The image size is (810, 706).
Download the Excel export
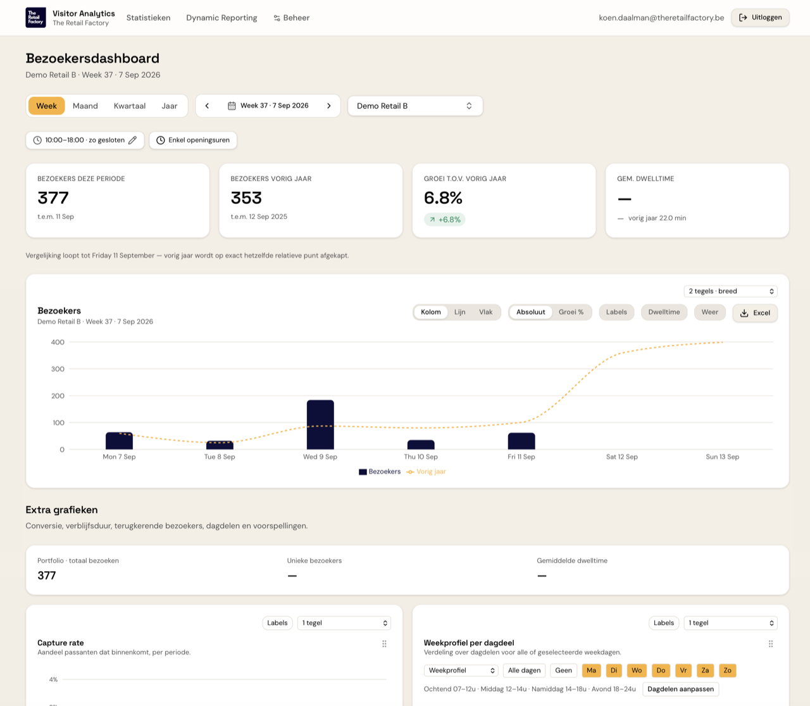(x=755, y=313)
